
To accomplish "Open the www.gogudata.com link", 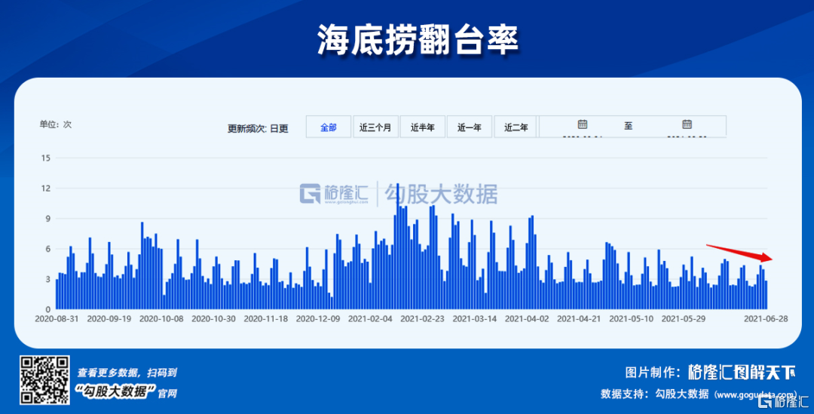I will (755, 394).
